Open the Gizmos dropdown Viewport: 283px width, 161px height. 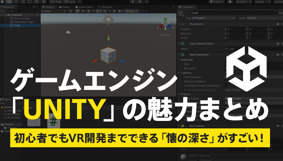(132, 11)
